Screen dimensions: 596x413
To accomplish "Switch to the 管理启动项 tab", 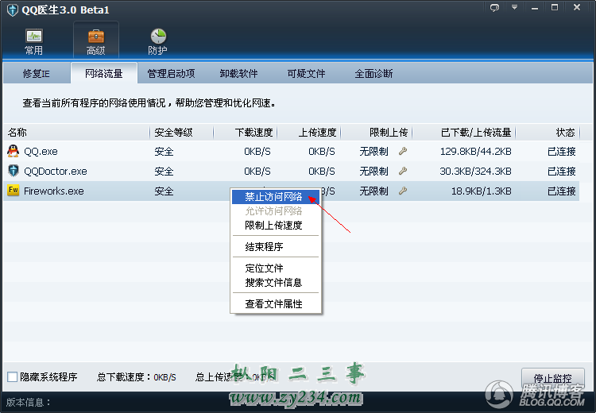I will (171, 73).
